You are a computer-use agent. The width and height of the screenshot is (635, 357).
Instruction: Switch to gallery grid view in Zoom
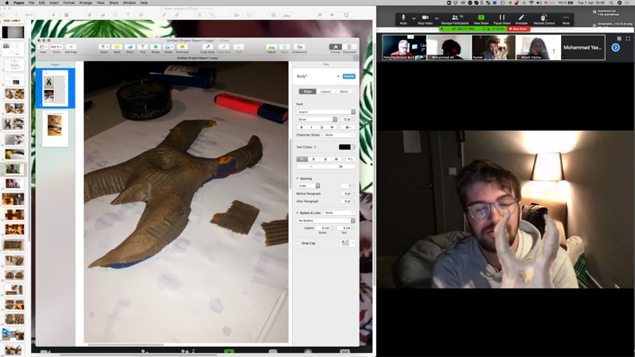tap(619, 38)
